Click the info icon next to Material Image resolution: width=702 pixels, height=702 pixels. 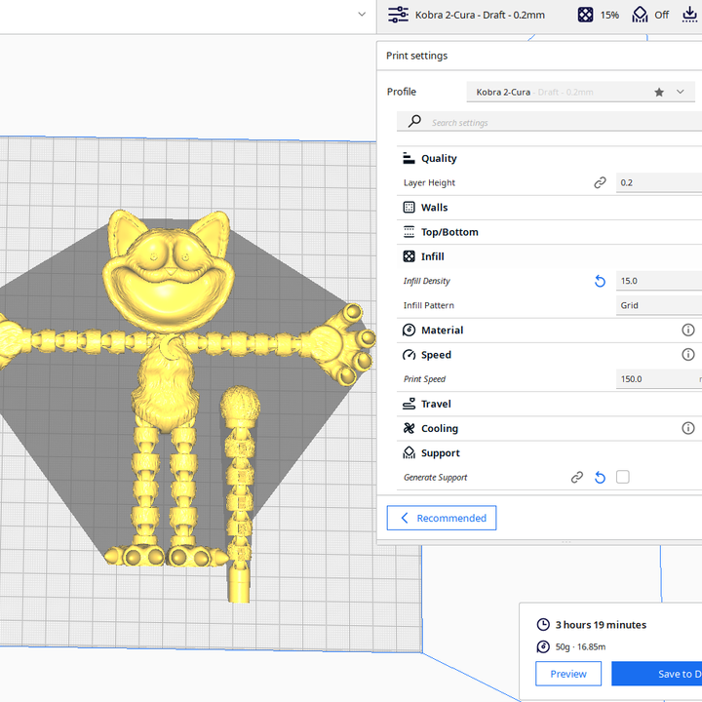tap(688, 330)
